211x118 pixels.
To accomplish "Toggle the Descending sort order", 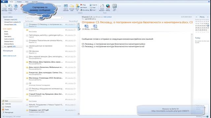I will tap(73, 21).
